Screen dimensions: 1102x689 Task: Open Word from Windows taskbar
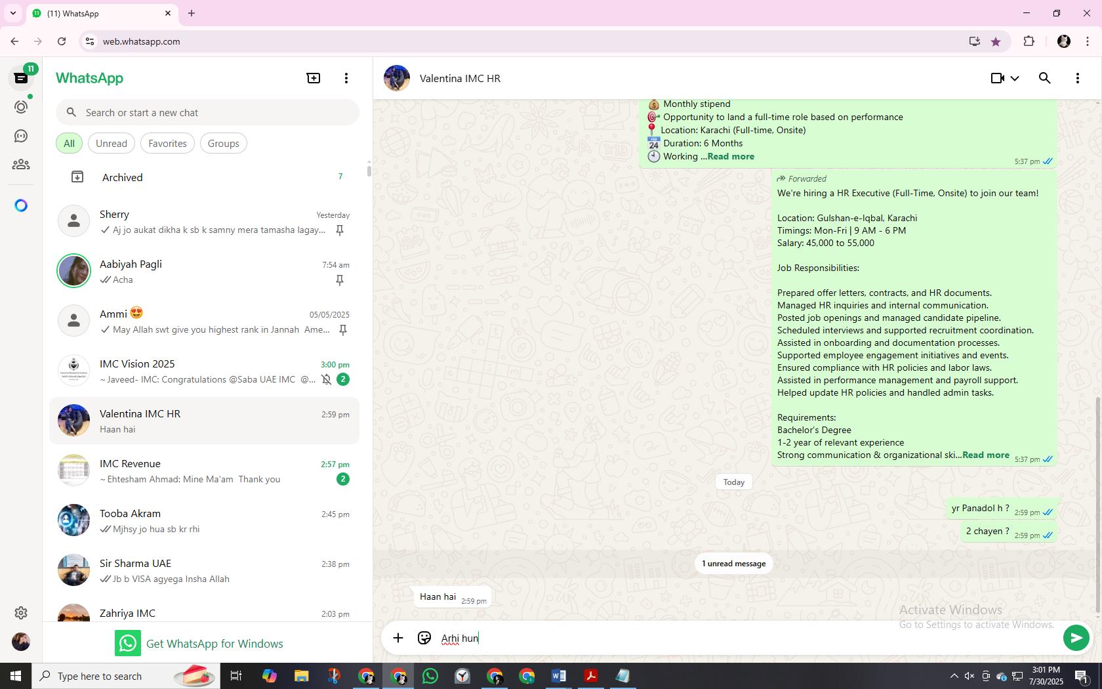[x=559, y=676]
